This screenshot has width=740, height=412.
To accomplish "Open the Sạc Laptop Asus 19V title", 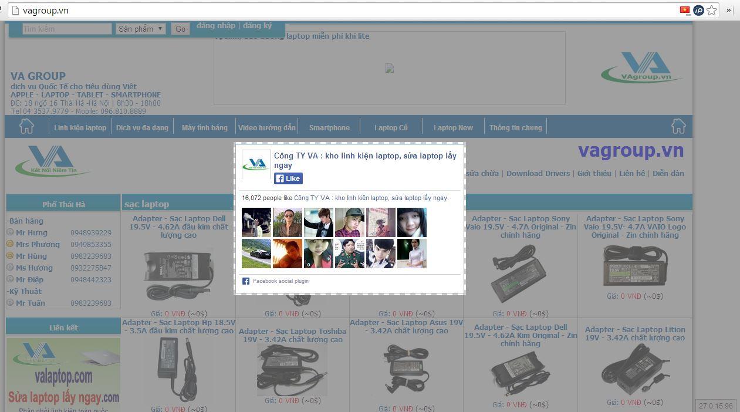I will tap(406, 327).
